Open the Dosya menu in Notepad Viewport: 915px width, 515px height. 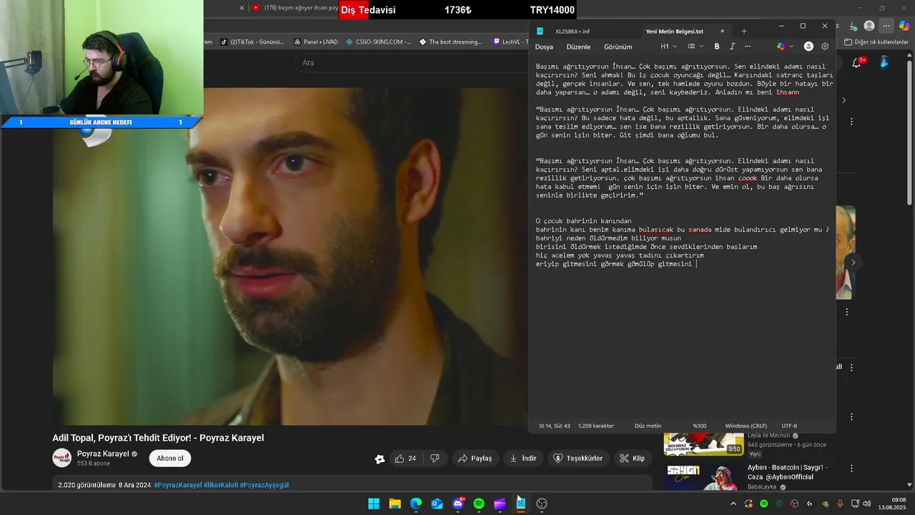[544, 46]
